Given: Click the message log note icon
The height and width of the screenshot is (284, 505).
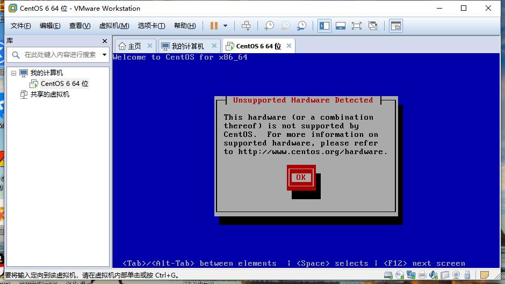Looking at the screenshot, I should coord(485,275).
